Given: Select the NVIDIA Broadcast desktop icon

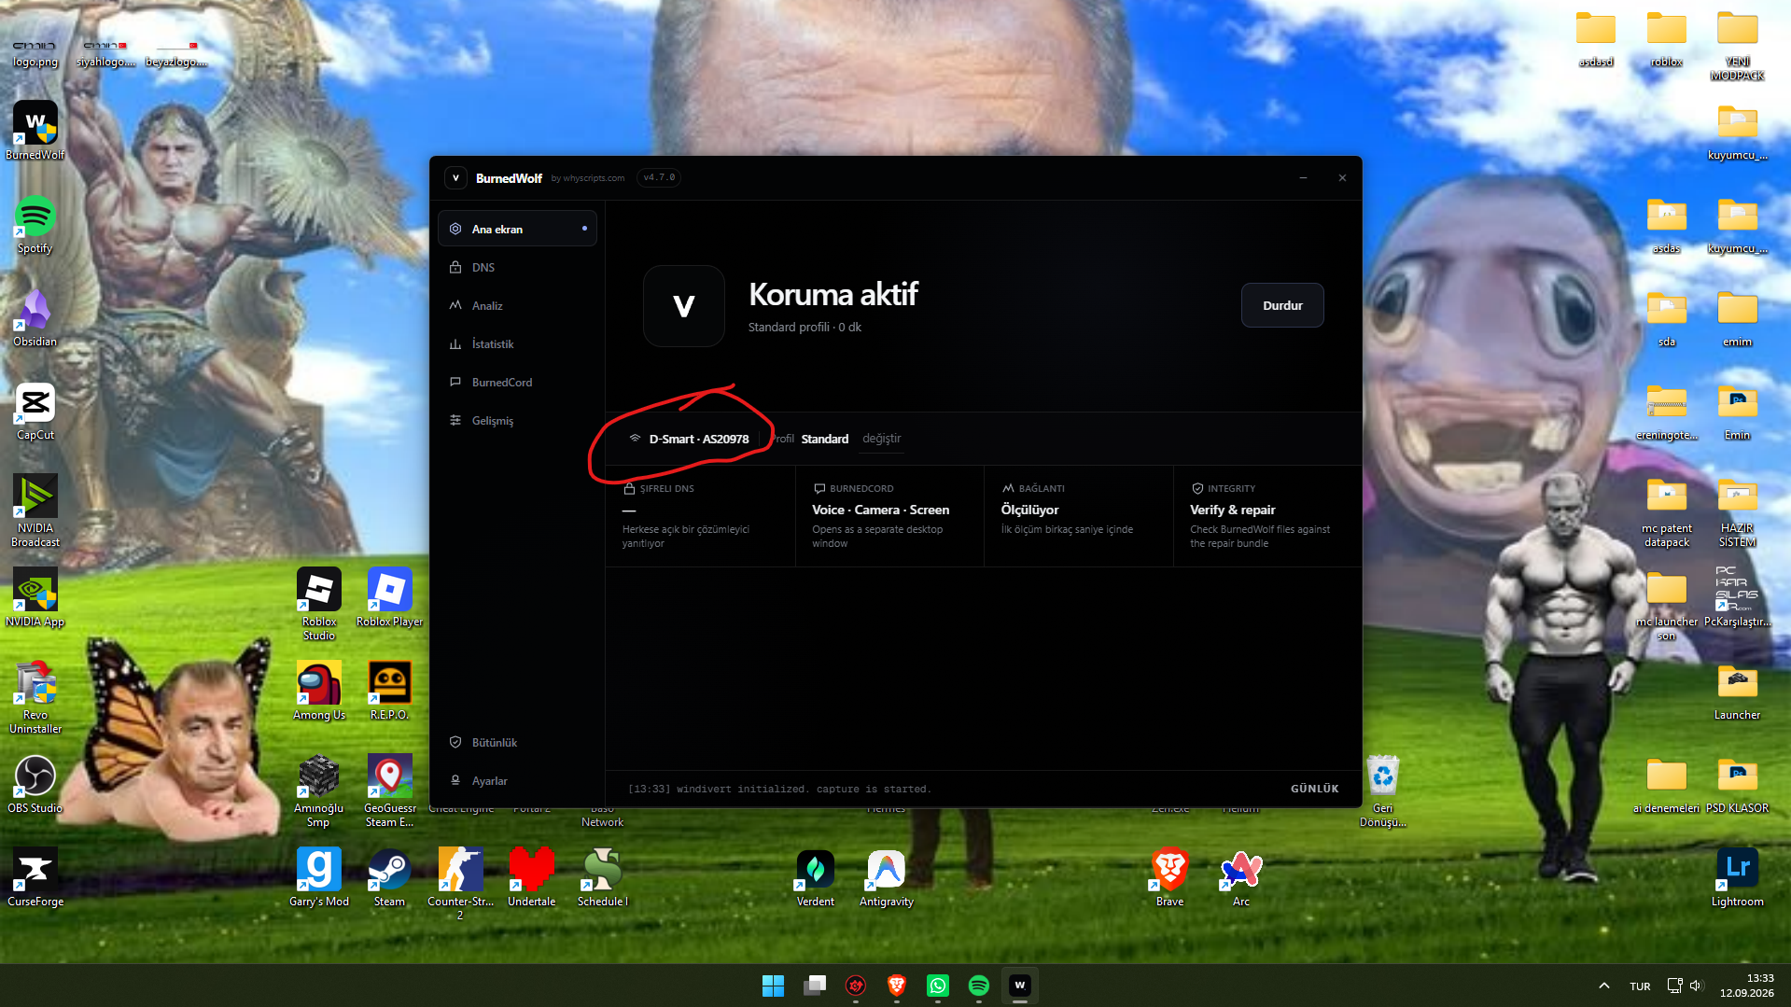Looking at the screenshot, I should (35, 510).
